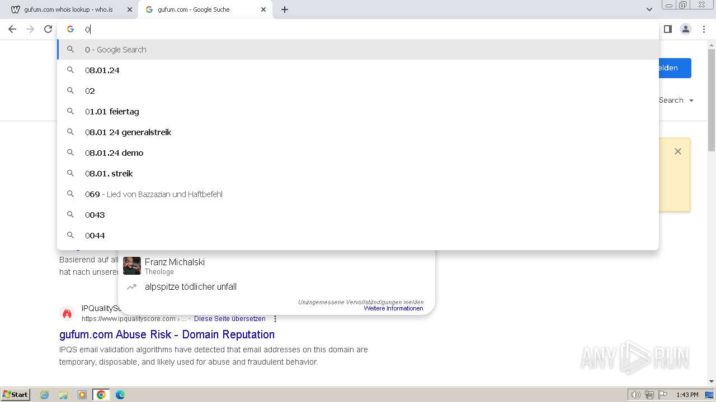The width and height of the screenshot is (716, 402).
Task: Click 'Diese Seite übersetzen' link
Action: (230, 319)
